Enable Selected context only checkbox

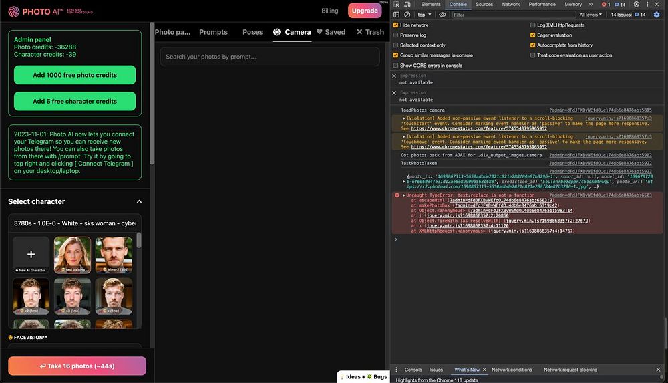click(x=395, y=45)
